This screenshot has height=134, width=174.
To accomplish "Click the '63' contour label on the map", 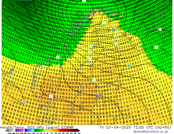I will click(x=116, y=37).
